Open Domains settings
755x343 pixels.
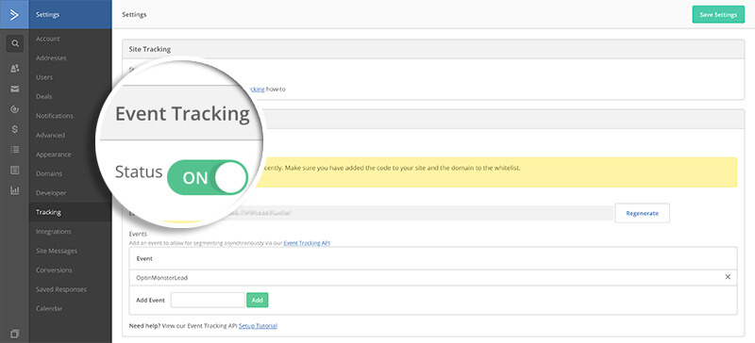pos(49,173)
